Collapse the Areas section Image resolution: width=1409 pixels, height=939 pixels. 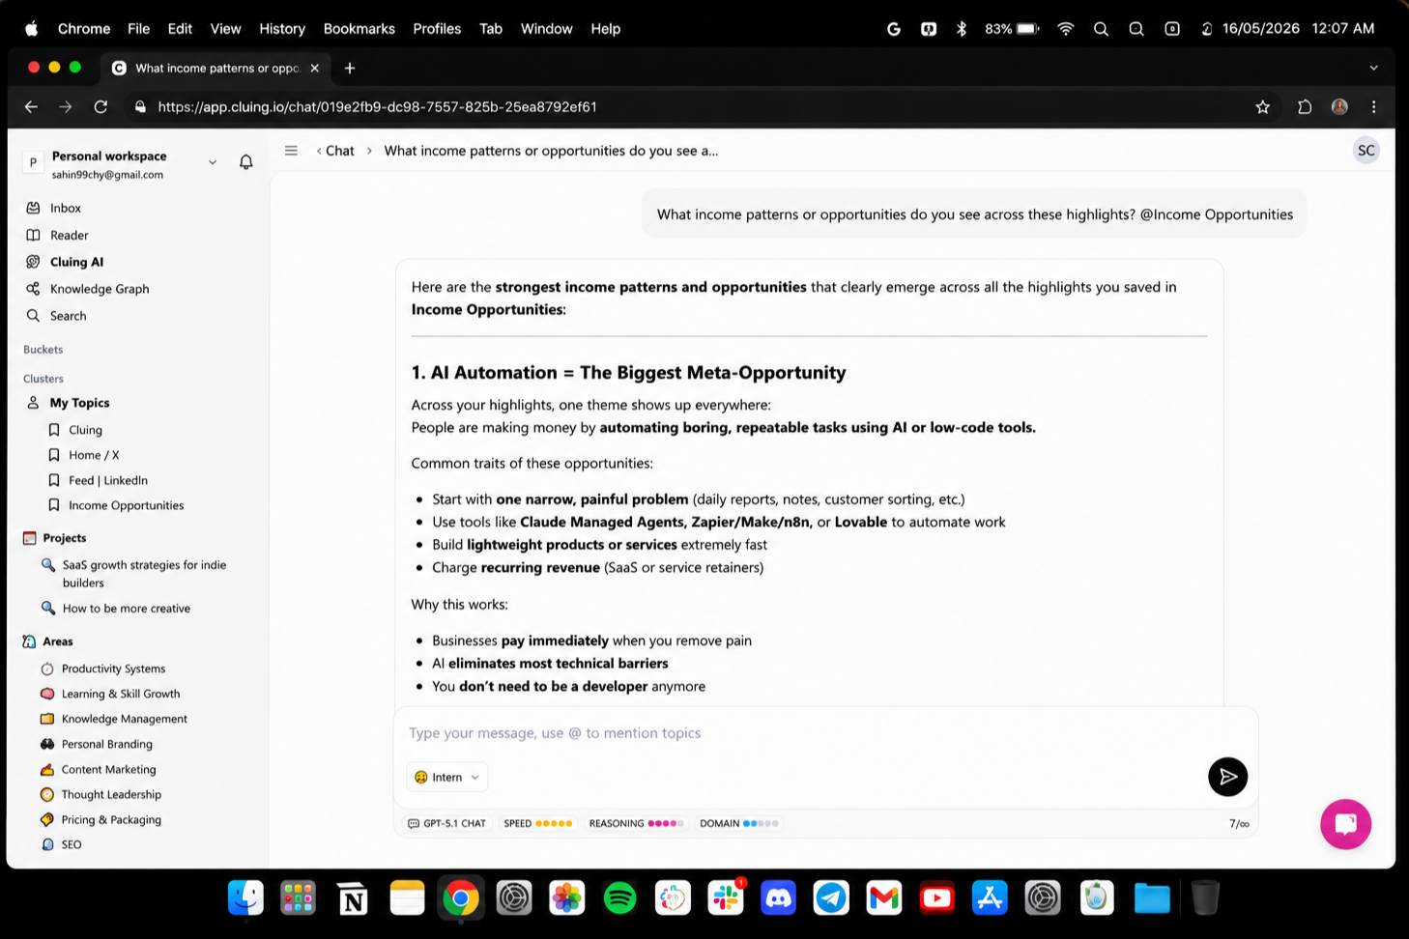57,641
